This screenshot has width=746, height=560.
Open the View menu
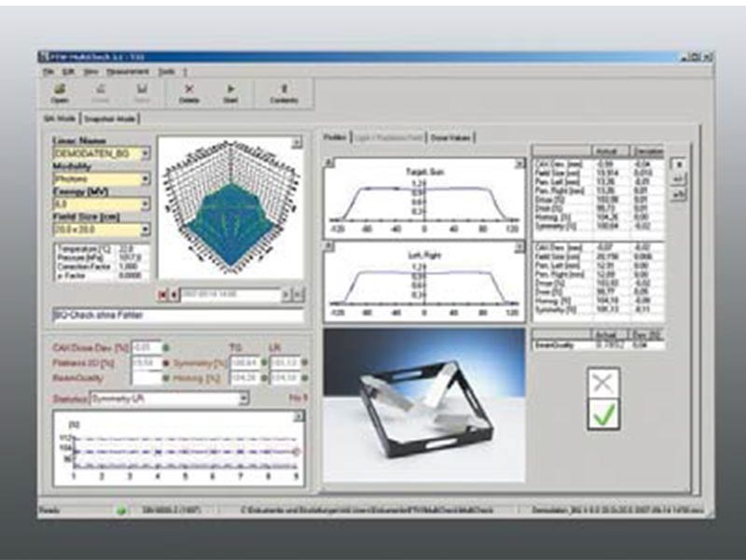[x=90, y=72]
